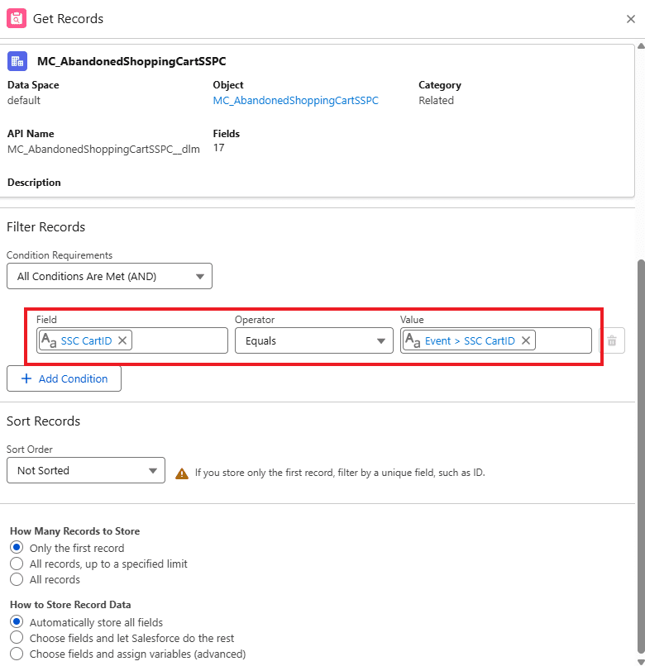
Task: Click the Category value Related
Action: tap(437, 101)
